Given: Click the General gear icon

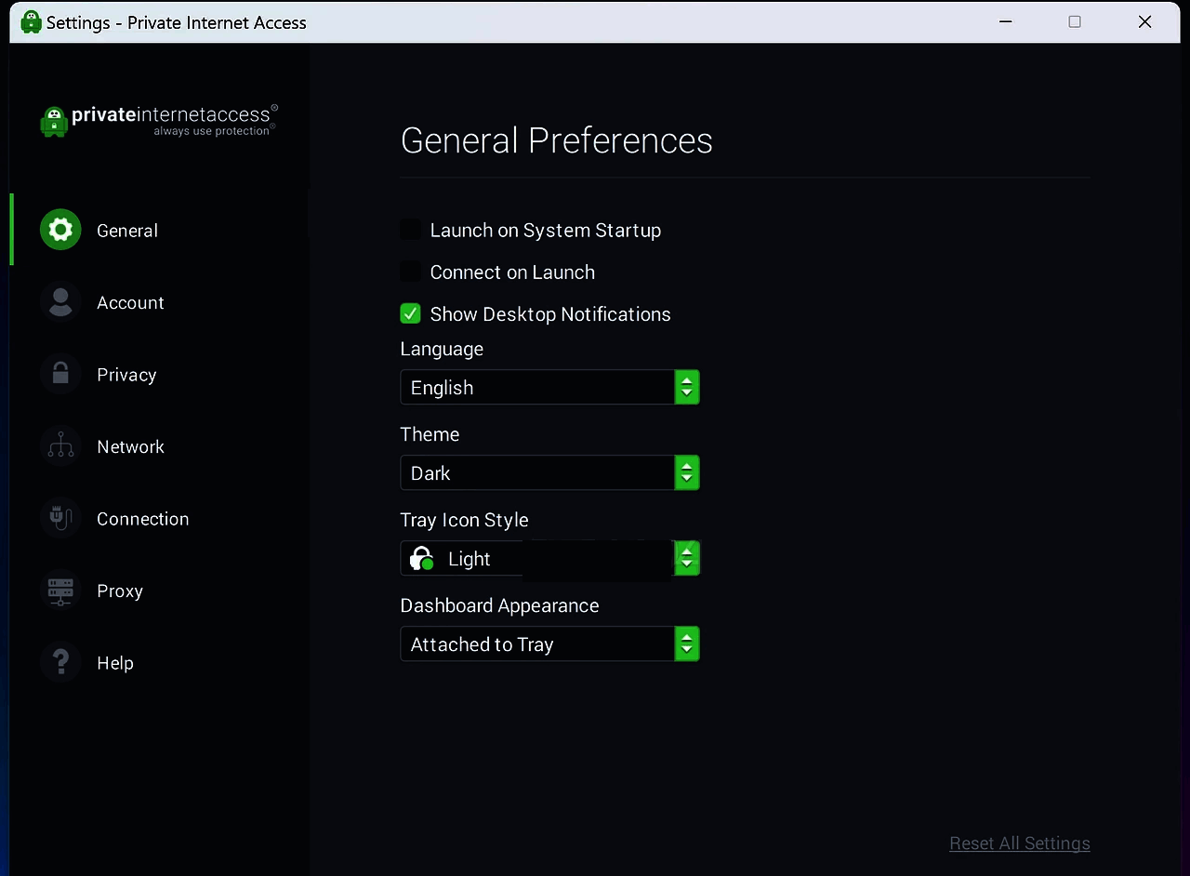Looking at the screenshot, I should pyautogui.click(x=60, y=230).
